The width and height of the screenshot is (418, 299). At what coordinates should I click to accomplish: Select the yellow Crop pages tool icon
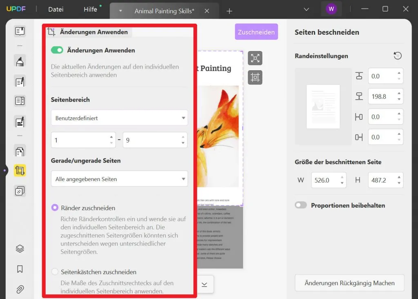pyautogui.click(x=20, y=170)
